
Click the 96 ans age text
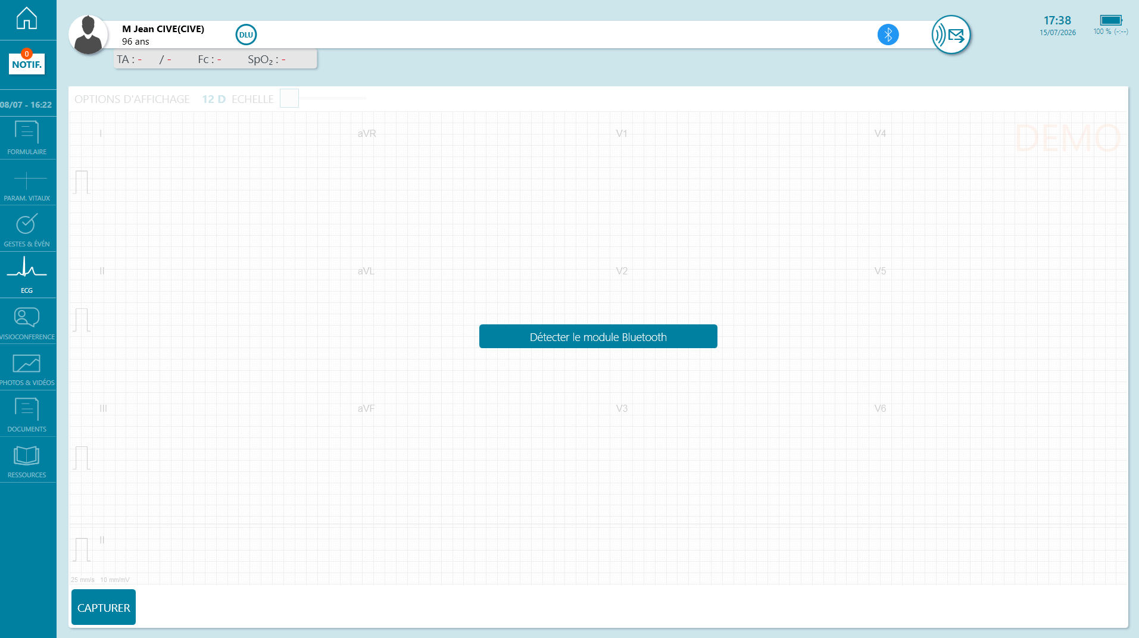click(x=136, y=42)
